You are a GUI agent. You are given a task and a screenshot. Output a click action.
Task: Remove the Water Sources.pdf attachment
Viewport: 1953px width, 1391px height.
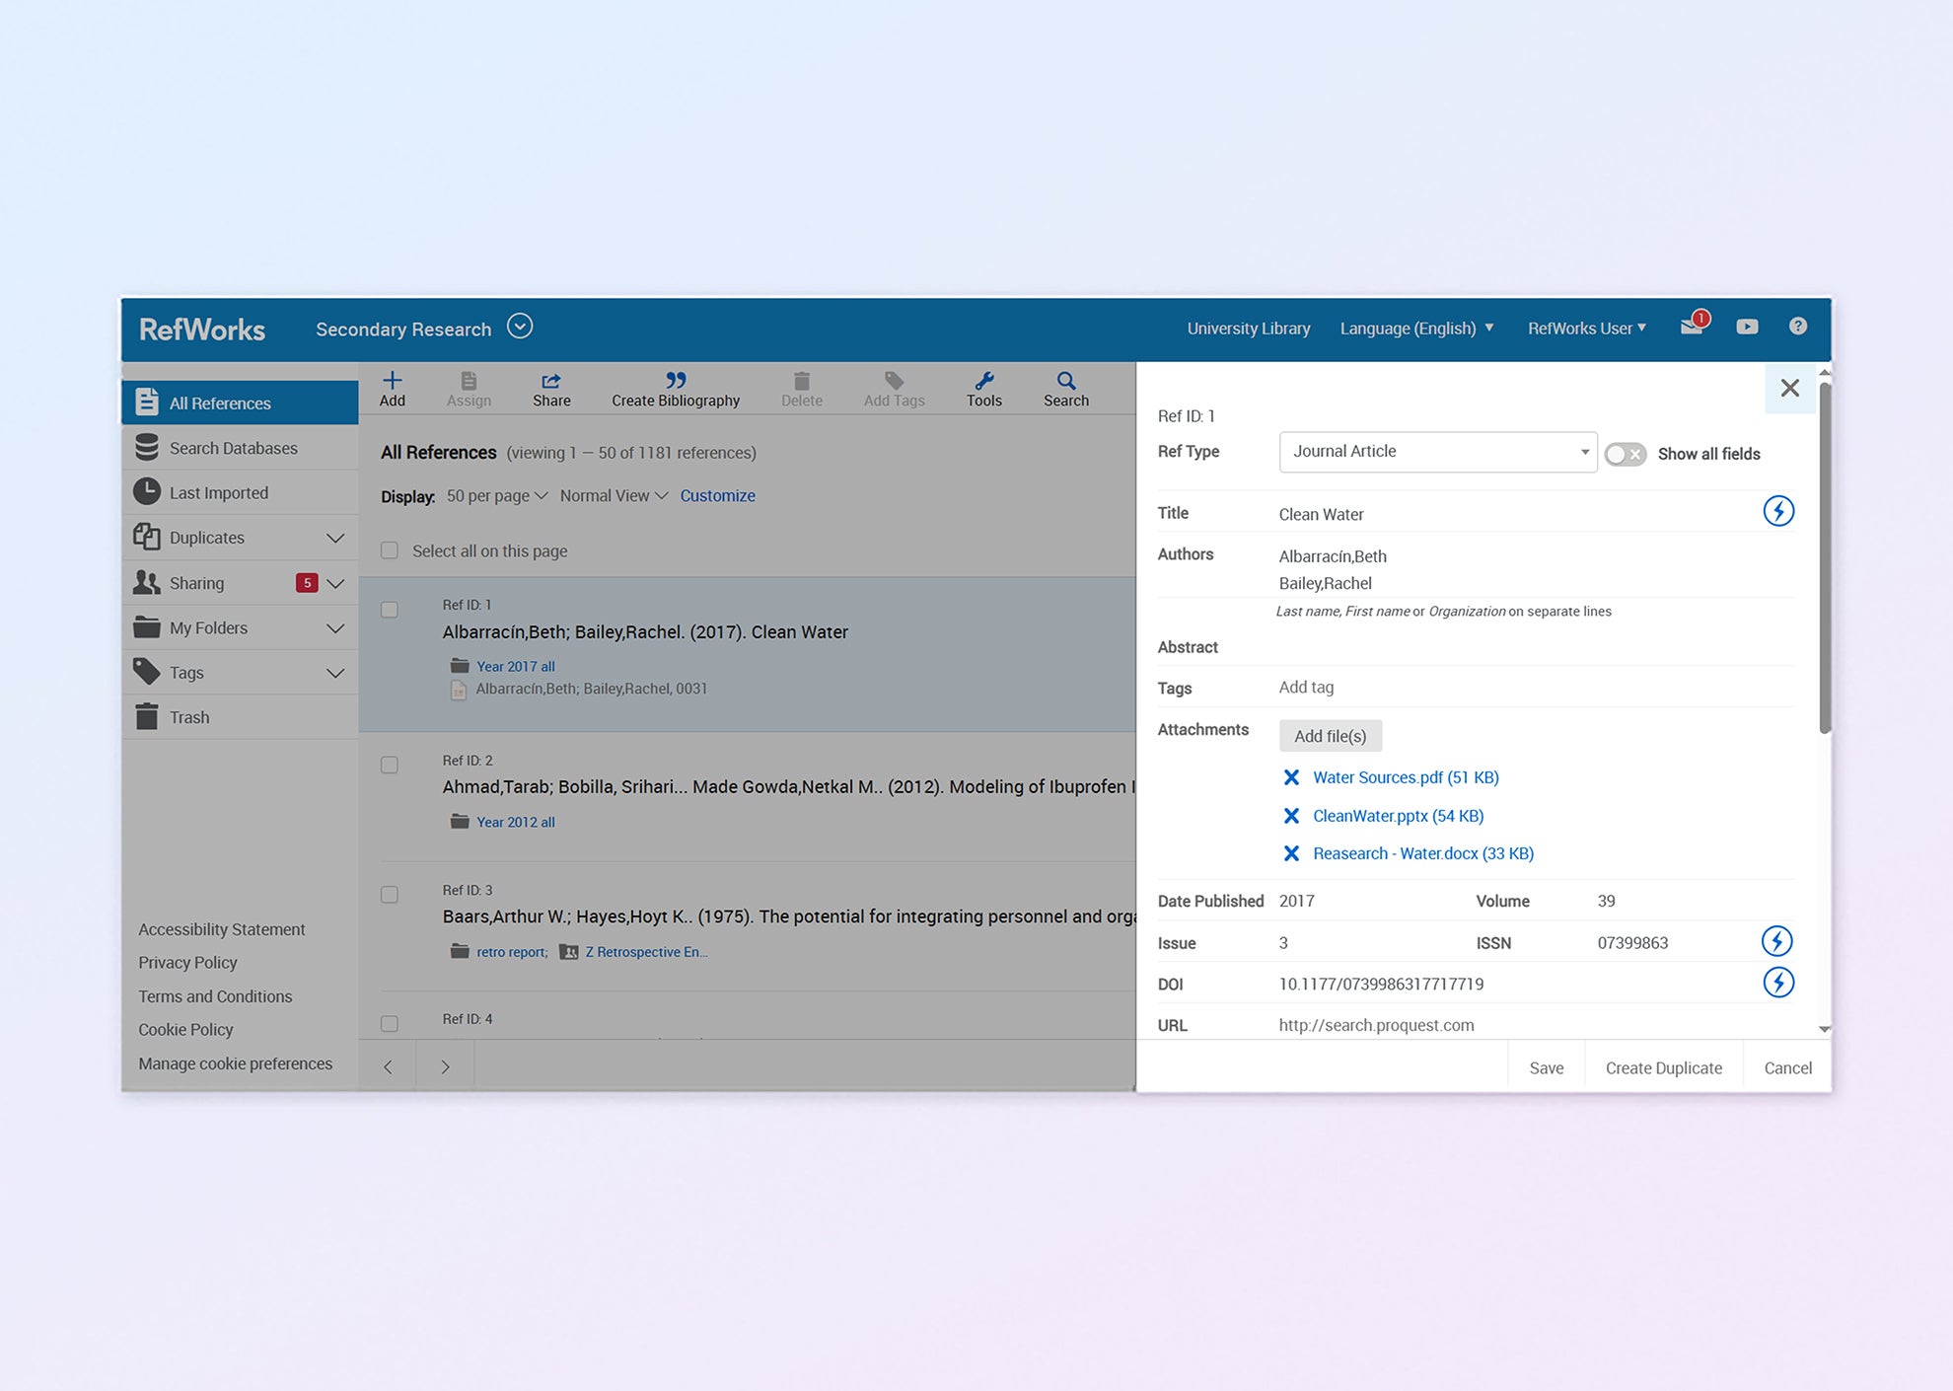[x=1291, y=777]
